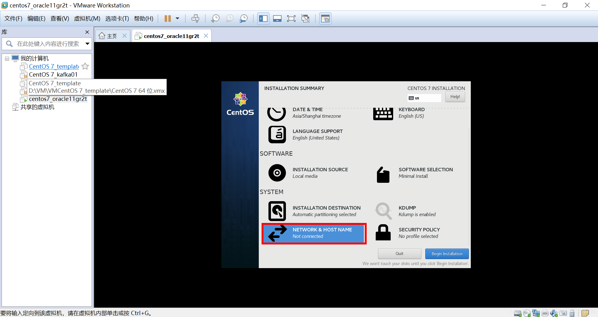Open the 选项卡(T) menu
The width and height of the screenshot is (598, 317).
coord(117,19)
